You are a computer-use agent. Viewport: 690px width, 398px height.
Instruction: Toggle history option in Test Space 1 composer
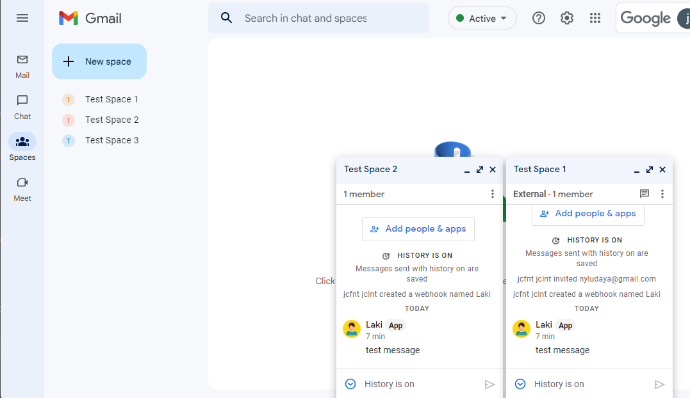(520, 384)
